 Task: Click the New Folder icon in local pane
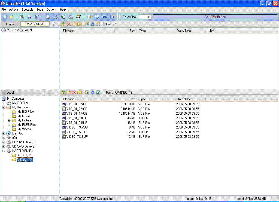click(x=68, y=92)
